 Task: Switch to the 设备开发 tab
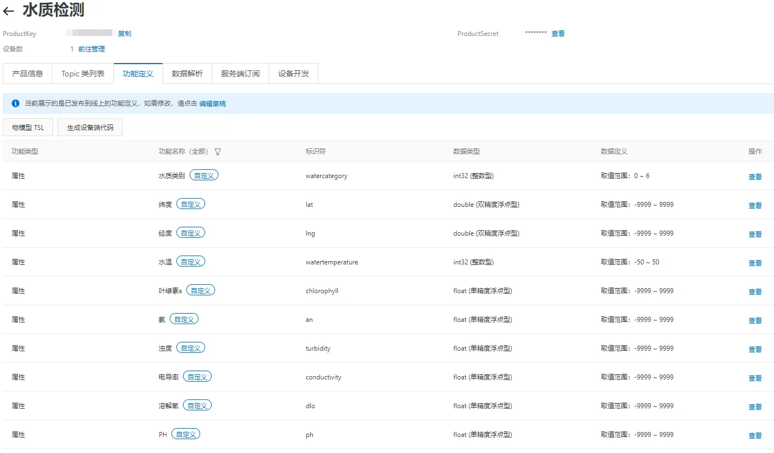294,74
